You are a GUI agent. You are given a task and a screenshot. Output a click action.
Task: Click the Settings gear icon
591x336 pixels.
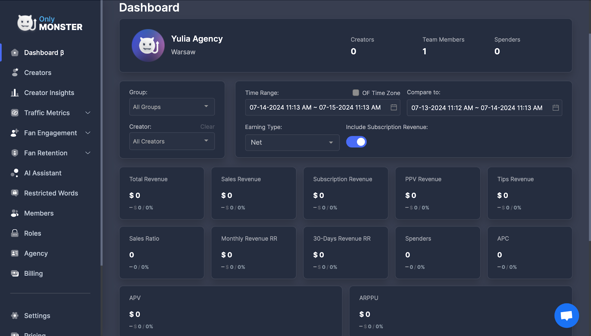pyautogui.click(x=15, y=316)
